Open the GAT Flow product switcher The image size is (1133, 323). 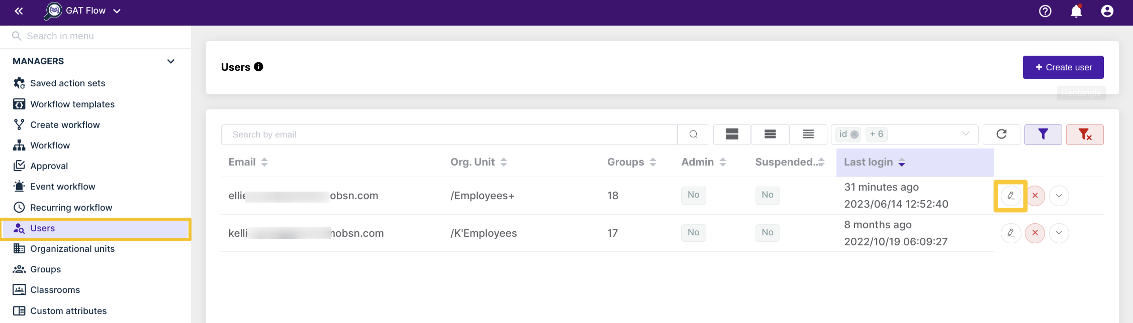(83, 11)
